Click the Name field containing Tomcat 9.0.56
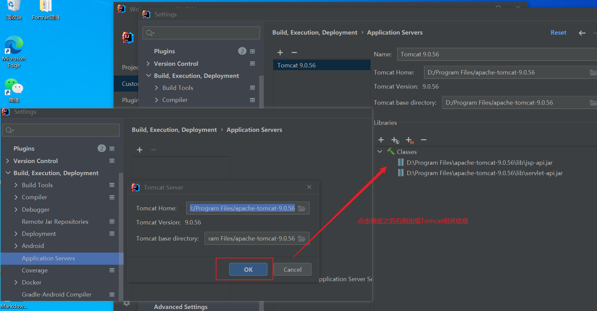597x311 pixels. click(497, 54)
